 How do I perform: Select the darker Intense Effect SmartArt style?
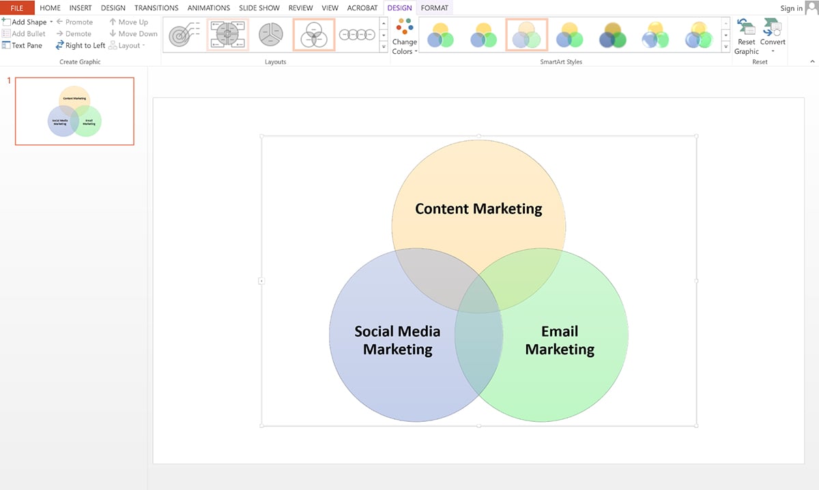(612, 34)
